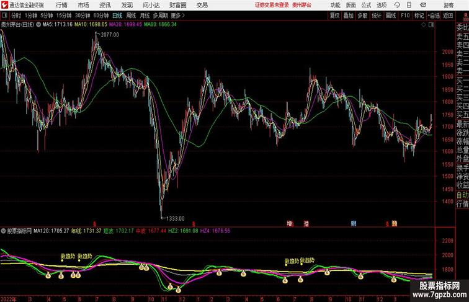Click the MA20: 1698.45 value

pos(125,25)
